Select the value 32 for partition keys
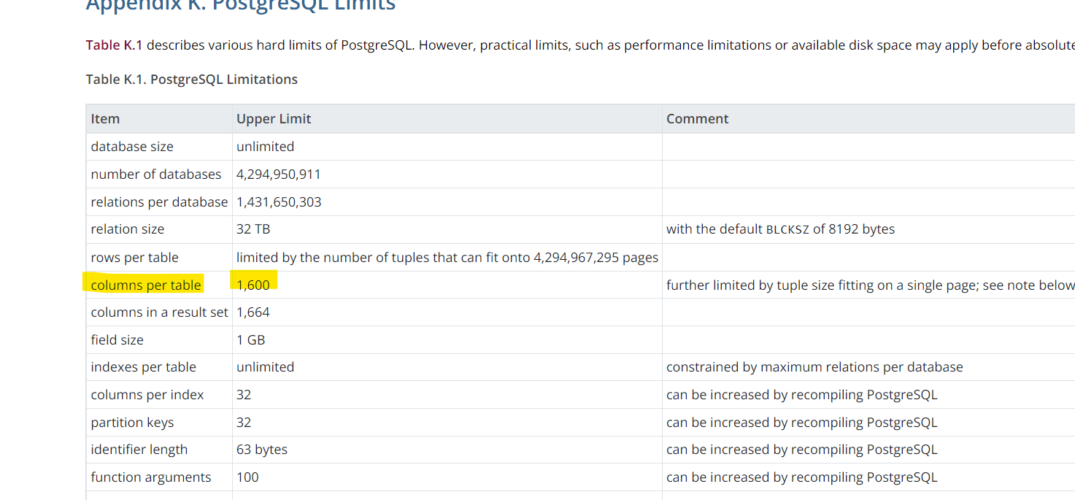The height and width of the screenshot is (500, 1075). 244,423
